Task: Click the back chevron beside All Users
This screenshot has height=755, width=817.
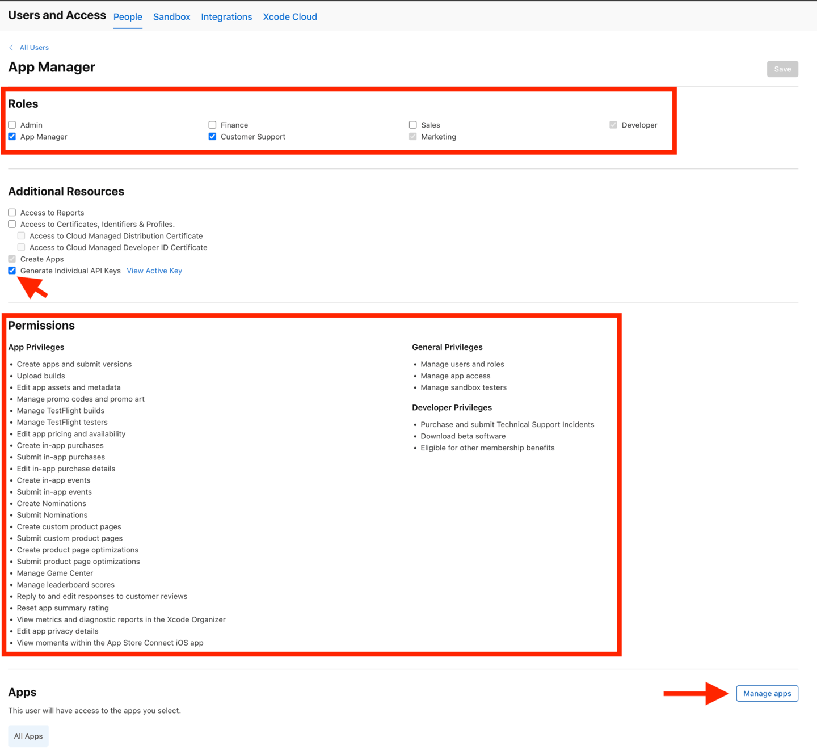Action: (11, 48)
